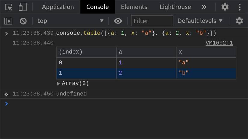Image resolution: width=248 pixels, height=139 pixels.
Task: Clear the console with the ban icon
Action: coord(23,21)
